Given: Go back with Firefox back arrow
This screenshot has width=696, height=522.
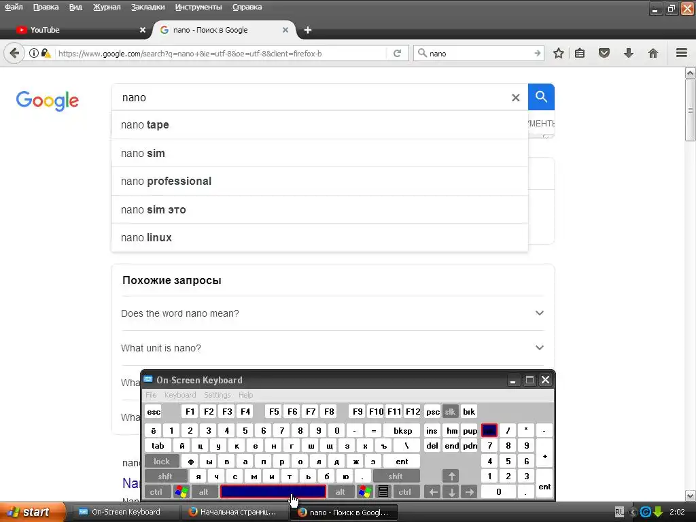Looking at the screenshot, I should coord(14,53).
